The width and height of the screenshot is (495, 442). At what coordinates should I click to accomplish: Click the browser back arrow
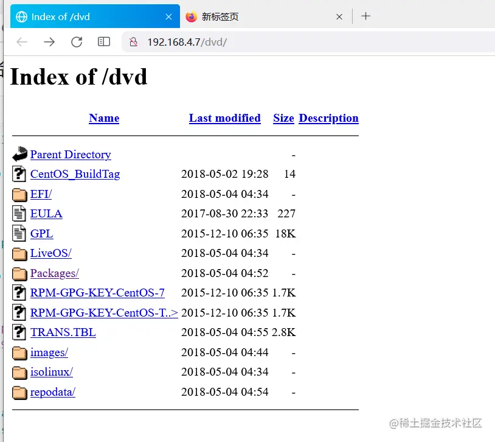pyautogui.click(x=22, y=42)
